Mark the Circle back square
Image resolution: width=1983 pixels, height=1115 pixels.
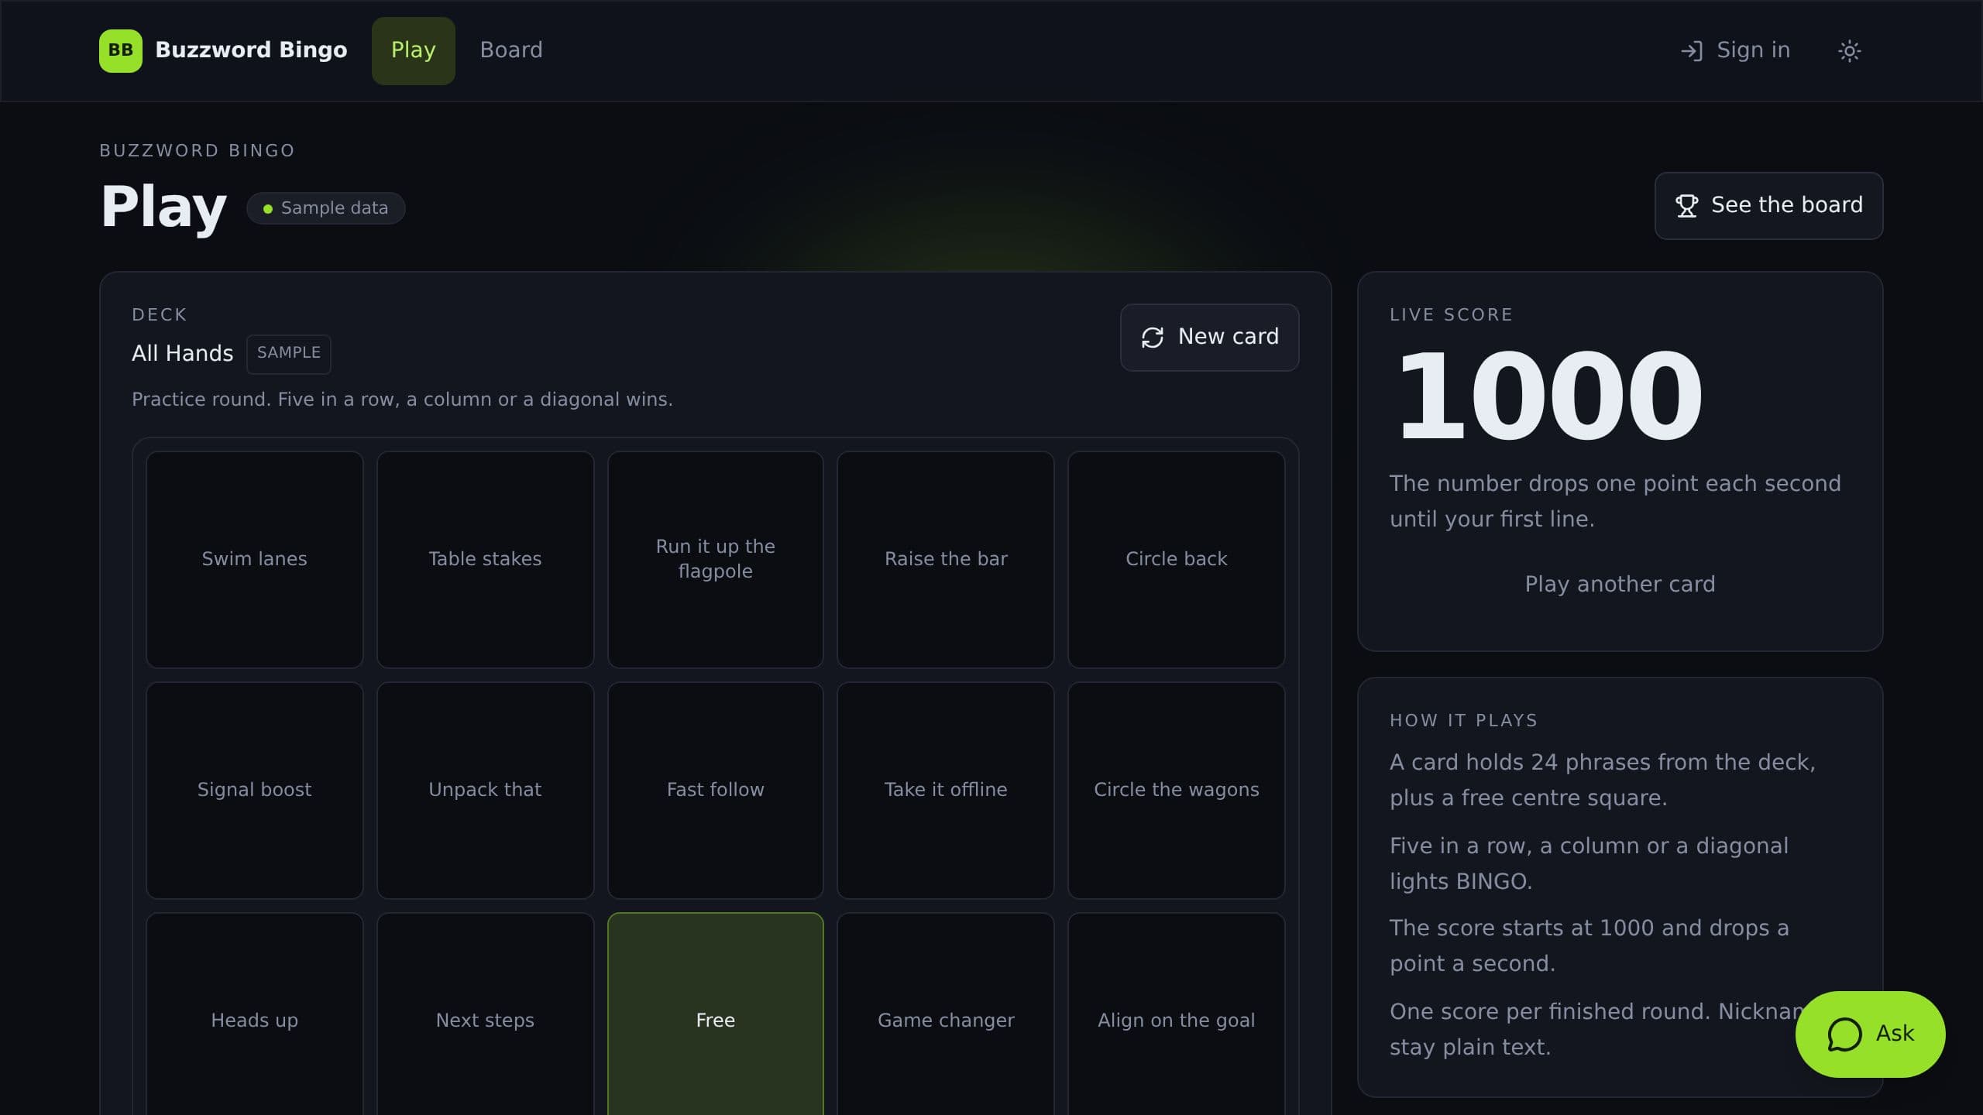tap(1176, 559)
